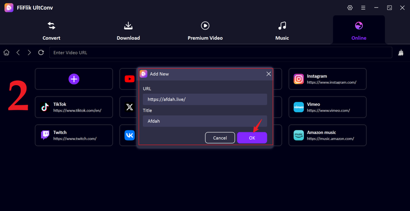Open the Download tab
This screenshot has width=410, height=211.
(x=128, y=30)
